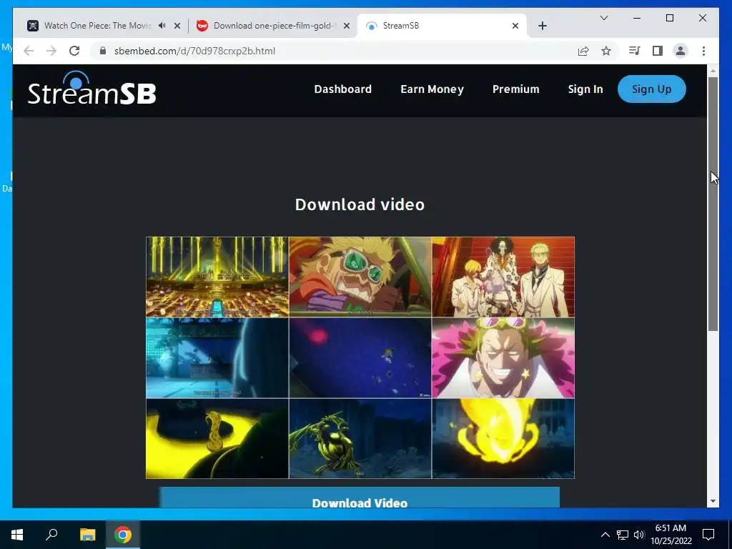The image size is (732, 549).
Task: Open the notification center icon
Action: point(708,535)
